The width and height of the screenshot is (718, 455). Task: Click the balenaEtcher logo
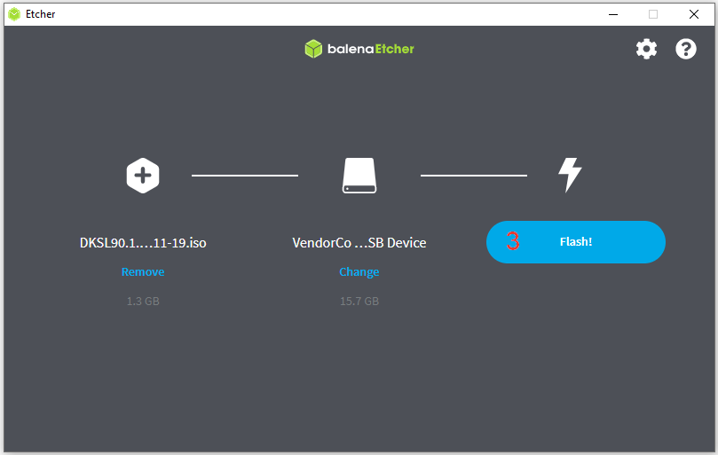pyautogui.click(x=359, y=49)
